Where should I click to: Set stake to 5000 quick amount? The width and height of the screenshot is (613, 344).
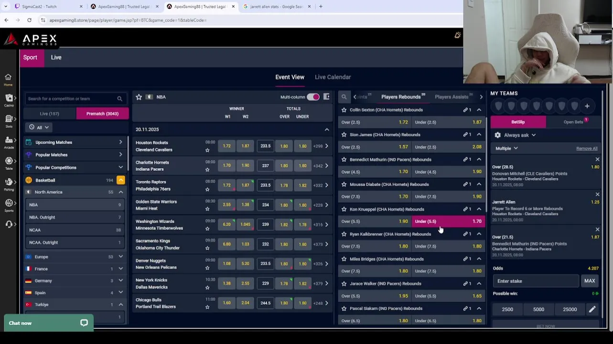538,309
